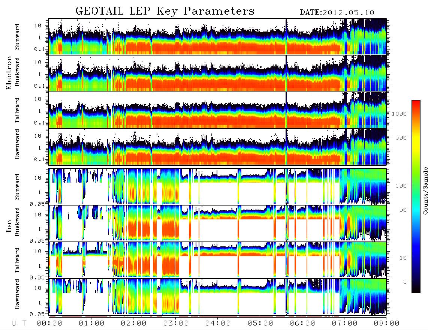The image size is (428, 330).
Task: Click the Ion Tailward spectrogram panel
Action: [217, 260]
